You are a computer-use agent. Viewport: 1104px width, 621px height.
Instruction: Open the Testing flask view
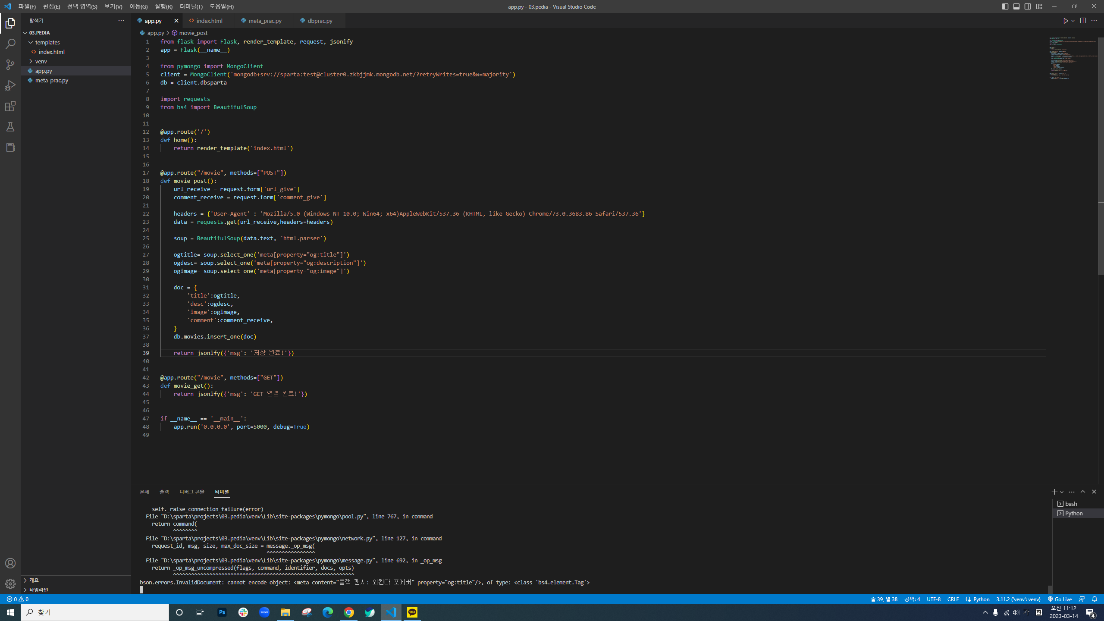point(10,127)
